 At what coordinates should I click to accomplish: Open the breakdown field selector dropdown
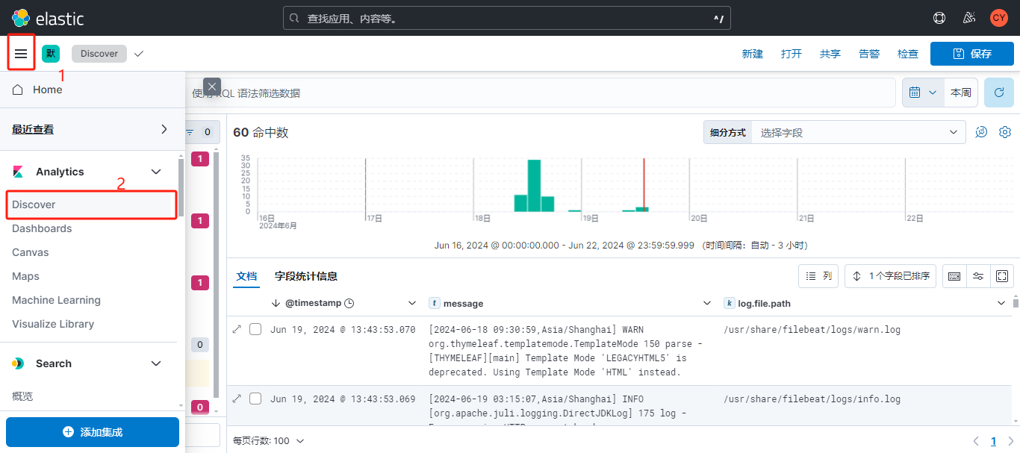pos(858,132)
